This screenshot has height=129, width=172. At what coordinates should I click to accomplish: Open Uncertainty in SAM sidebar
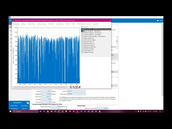[x=14, y=109]
